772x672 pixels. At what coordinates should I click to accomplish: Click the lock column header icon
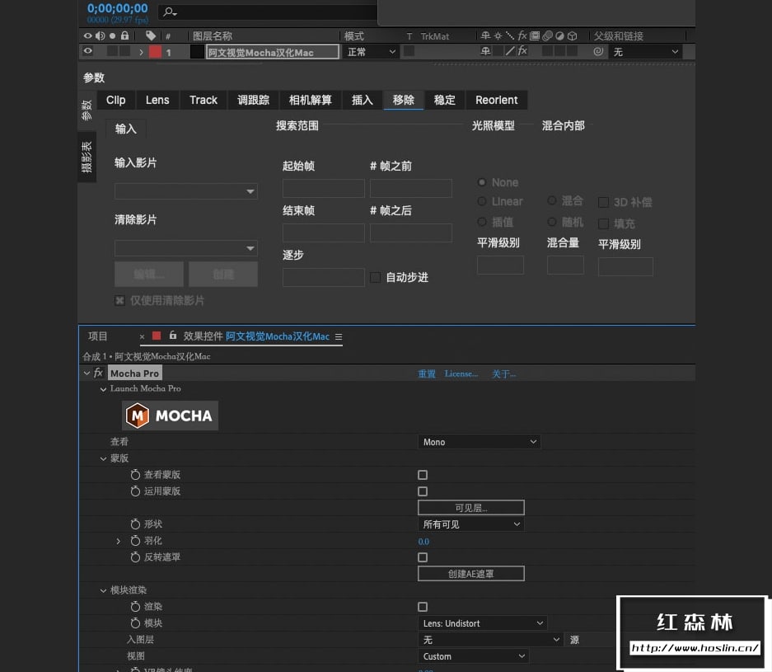[x=124, y=35]
